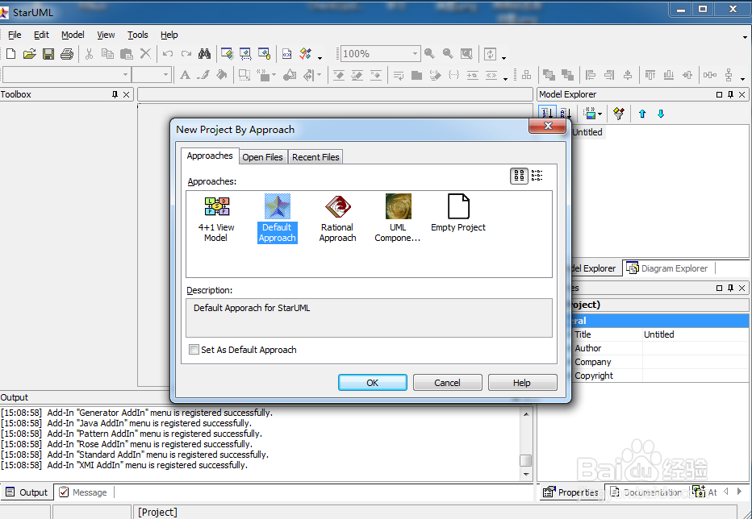Click the Fit To Window zoom icon

click(466, 54)
